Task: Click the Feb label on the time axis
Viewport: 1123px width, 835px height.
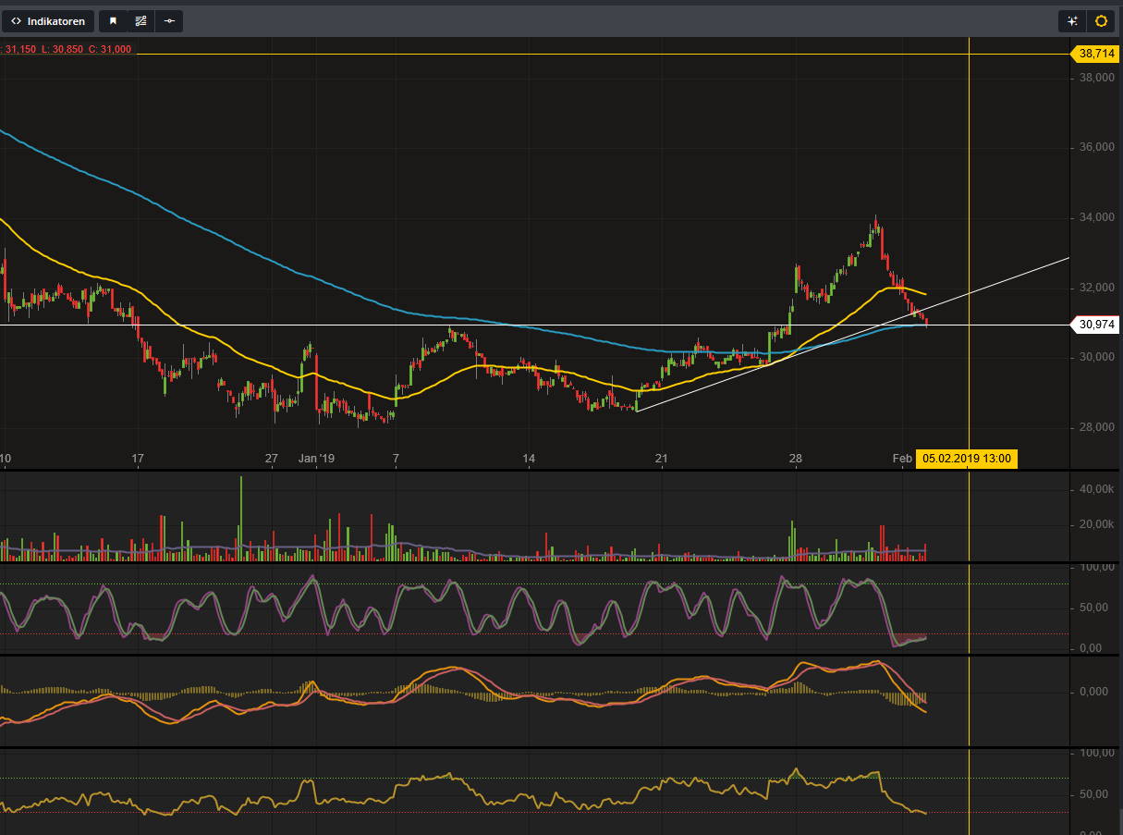Action: pos(901,458)
